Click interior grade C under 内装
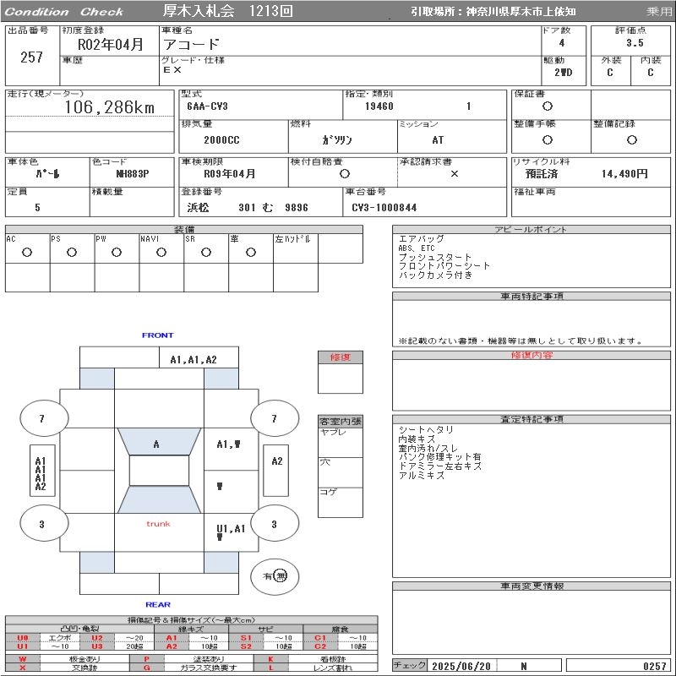Viewport: 676px width, 676px height. [650, 72]
